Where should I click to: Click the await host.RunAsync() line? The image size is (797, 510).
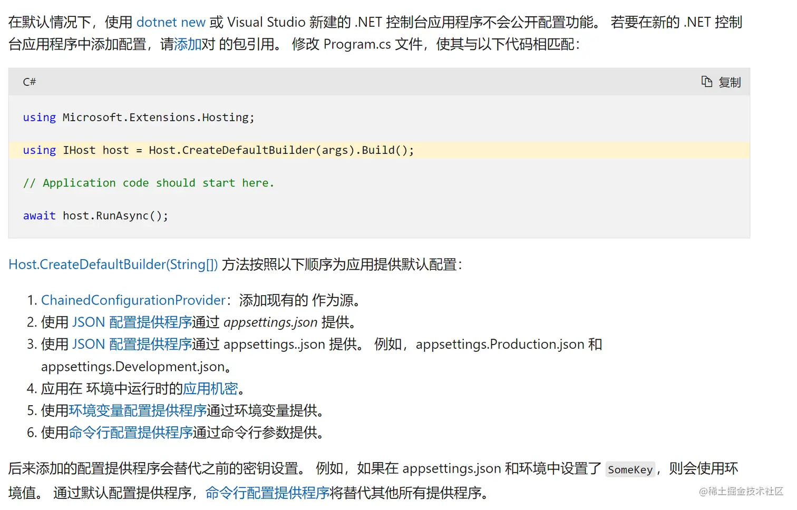point(95,215)
